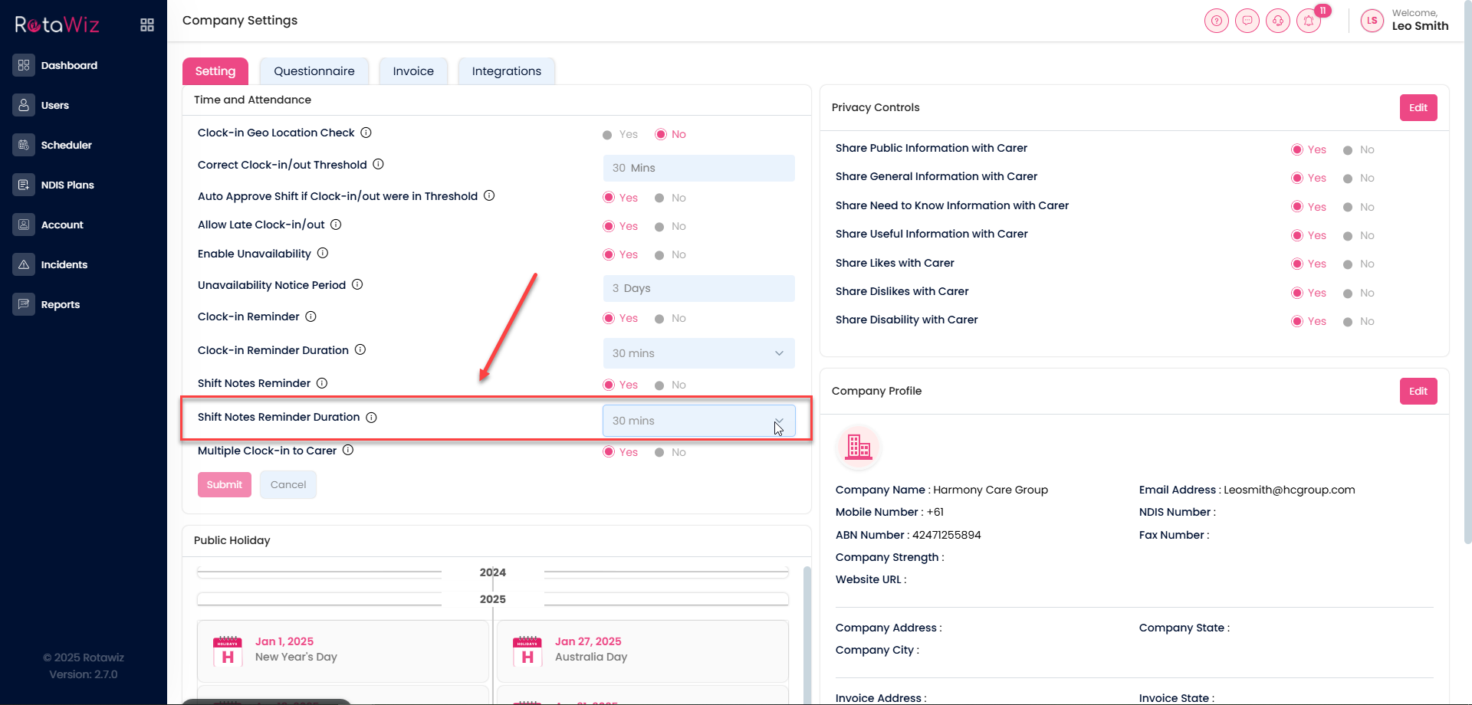Click the Correct Clock-in/out Threshold field
Image resolution: width=1472 pixels, height=705 pixels.
pyautogui.click(x=698, y=168)
